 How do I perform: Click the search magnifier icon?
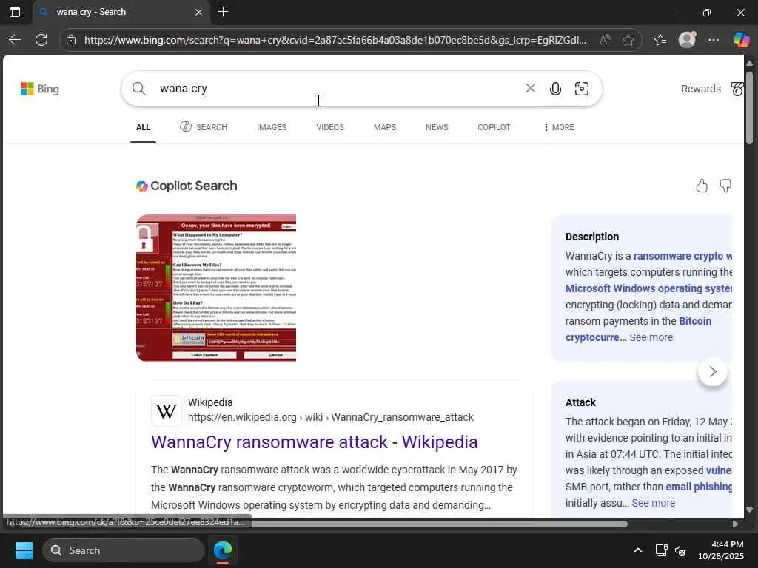click(138, 89)
